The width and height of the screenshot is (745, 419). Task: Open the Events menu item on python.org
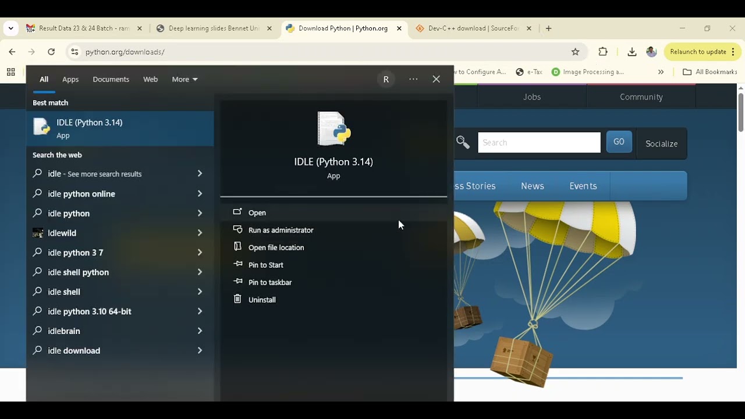click(x=583, y=186)
